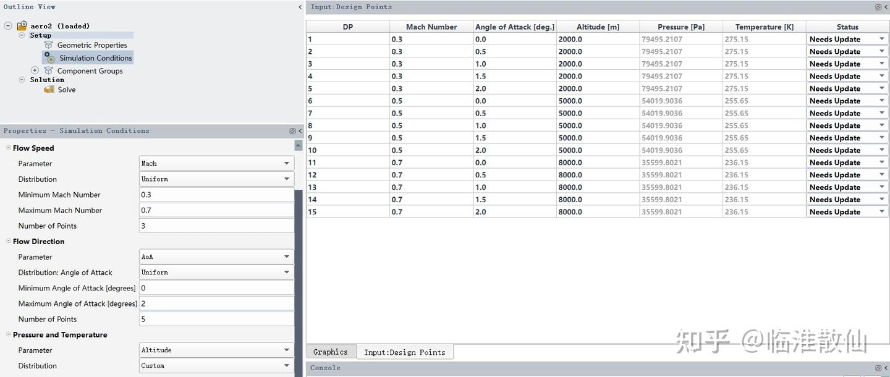Image resolution: width=890 pixels, height=377 pixels.
Task: Click Pressure cell 79495.2107 in row 1
Action: [681, 39]
